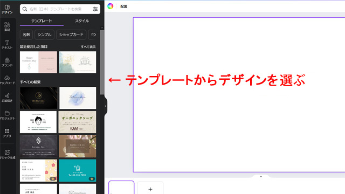Choose the brown floral BORCELLE template
The width and height of the screenshot is (345, 194).
coord(78,146)
